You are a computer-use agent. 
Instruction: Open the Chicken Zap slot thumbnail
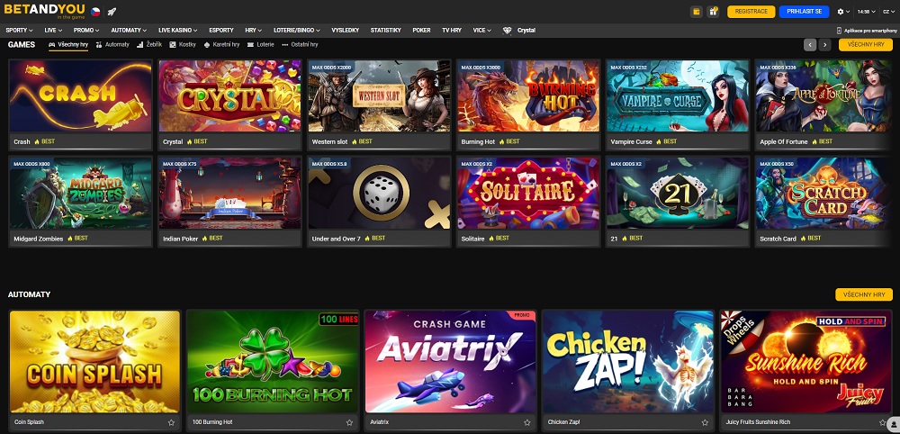(x=628, y=362)
